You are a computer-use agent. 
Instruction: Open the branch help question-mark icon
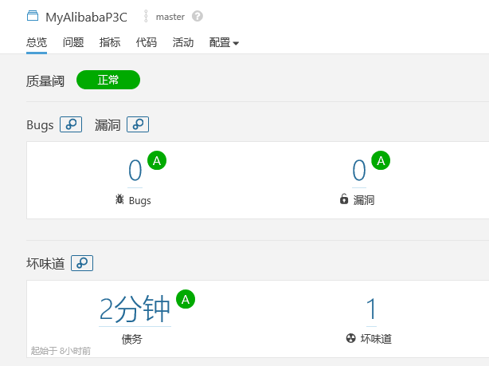pos(198,16)
